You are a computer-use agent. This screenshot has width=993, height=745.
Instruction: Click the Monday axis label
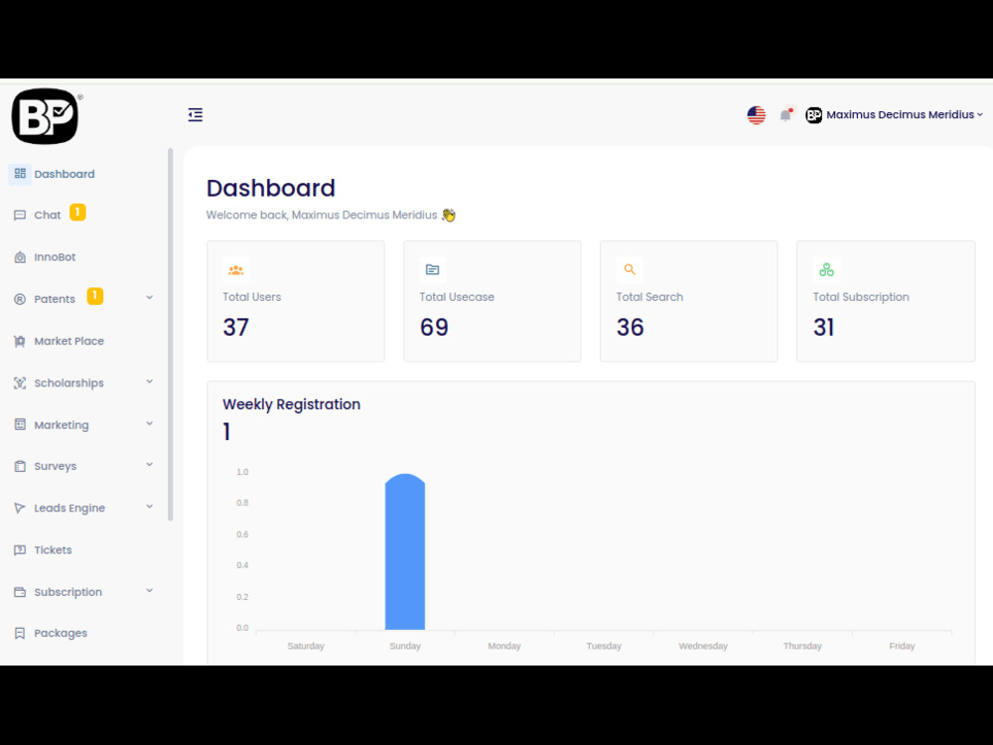pos(504,647)
